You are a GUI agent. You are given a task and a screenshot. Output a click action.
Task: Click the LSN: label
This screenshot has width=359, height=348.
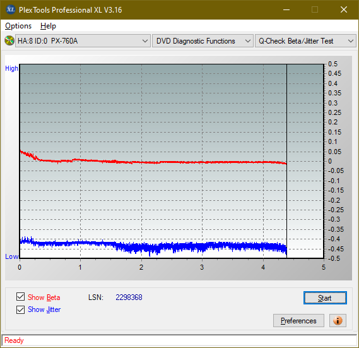pyautogui.click(x=96, y=297)
